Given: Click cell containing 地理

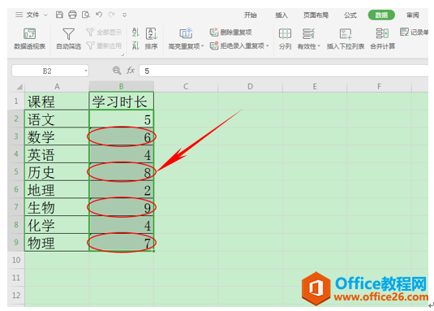Looking at the screenshot, I should pos(57,189).
